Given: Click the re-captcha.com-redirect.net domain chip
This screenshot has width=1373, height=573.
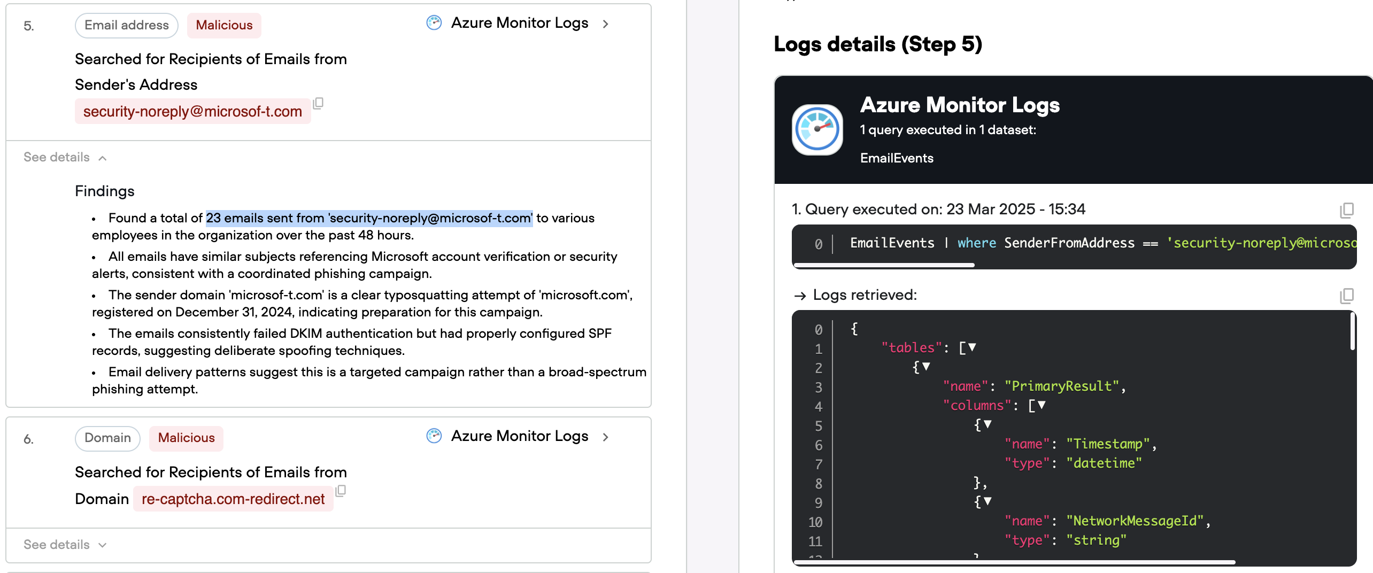Looking at the screenshot, I should tap(233, 499).
